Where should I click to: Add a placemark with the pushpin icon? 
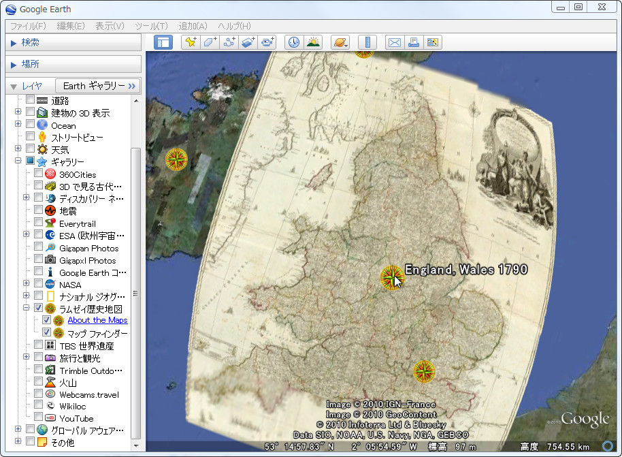click(x=191, y=42)
